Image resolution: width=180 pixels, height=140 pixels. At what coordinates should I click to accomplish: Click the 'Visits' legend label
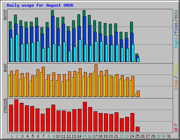pyautogui.click(x=176, y=69)
